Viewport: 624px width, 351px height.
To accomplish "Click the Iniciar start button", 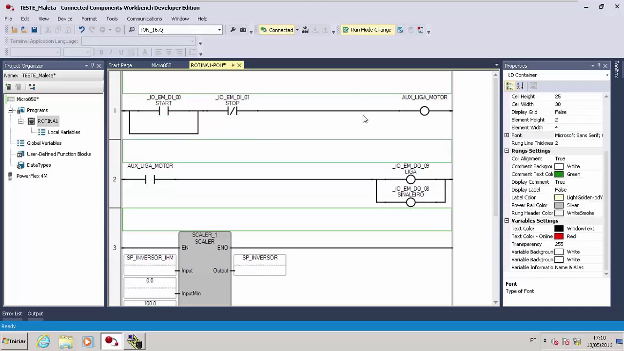I will [14, 341].
